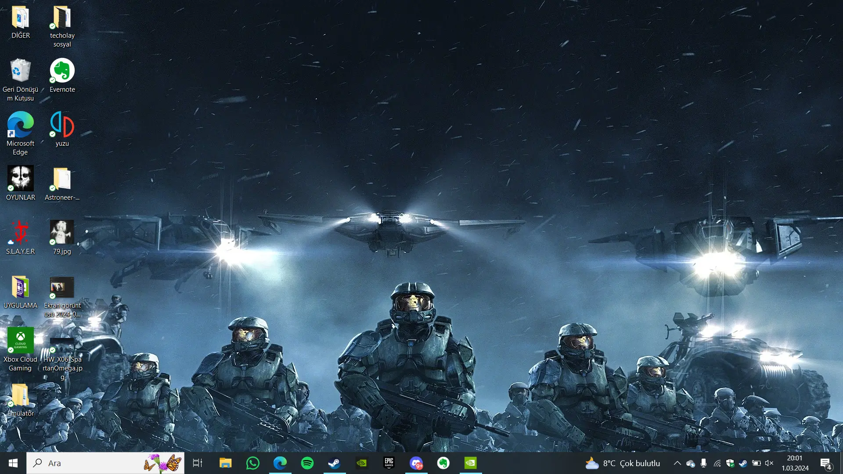The width and height of the screenshot is (843, 474).
Task: Open battery status tray icon
Action: point(756,463)
